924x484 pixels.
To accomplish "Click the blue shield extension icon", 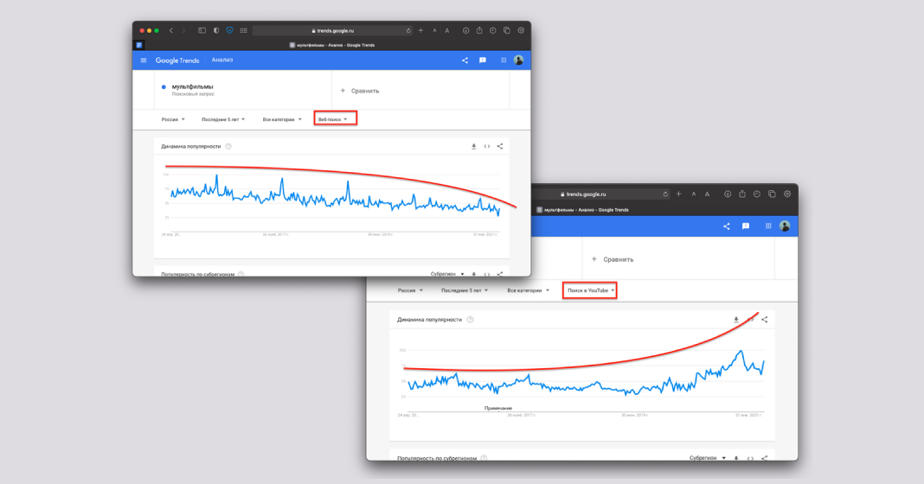I will 230,30.
